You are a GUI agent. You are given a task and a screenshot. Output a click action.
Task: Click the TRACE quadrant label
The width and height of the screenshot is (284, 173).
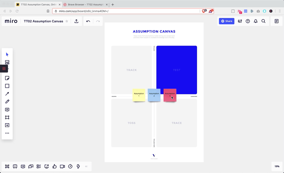176,123
